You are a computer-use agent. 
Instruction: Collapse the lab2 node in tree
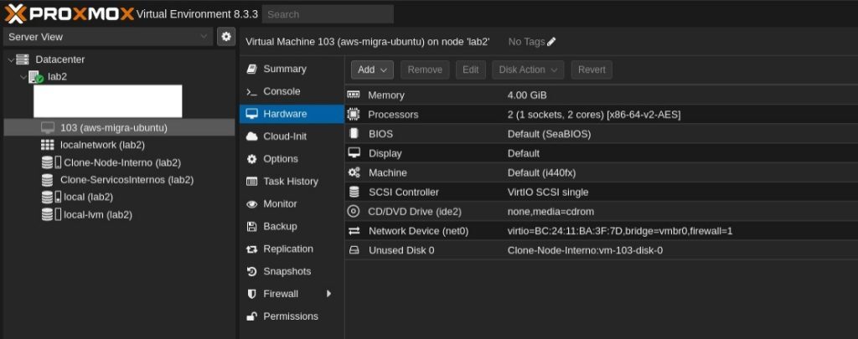23,77
